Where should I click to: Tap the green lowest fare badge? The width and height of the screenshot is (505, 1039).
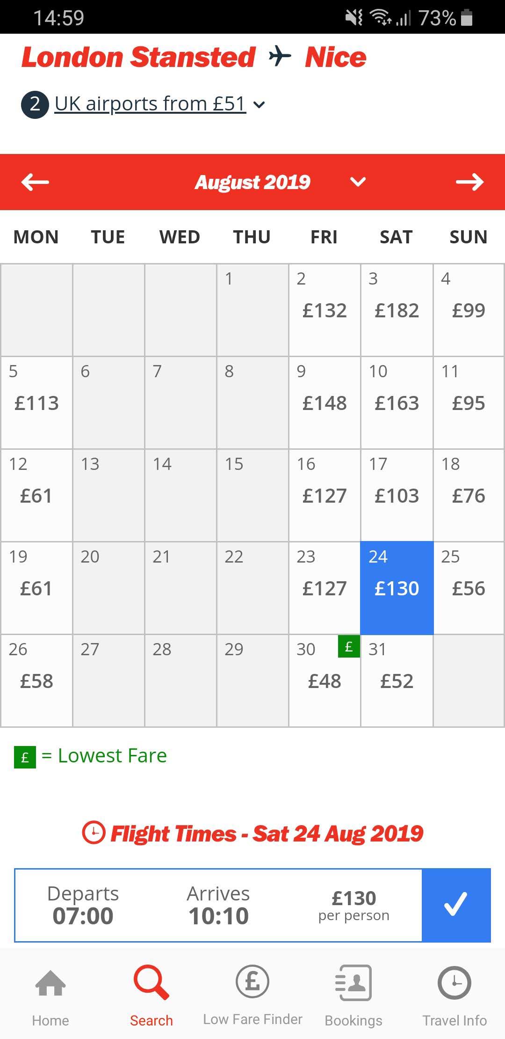tap(349, 646)
